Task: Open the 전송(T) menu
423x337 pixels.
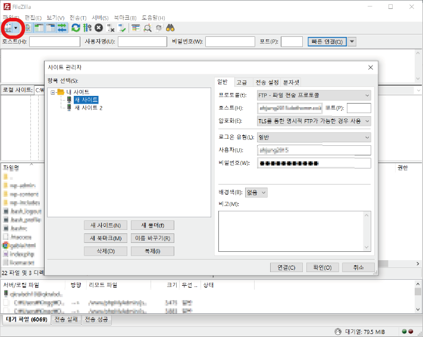Action: pos(78,18)
